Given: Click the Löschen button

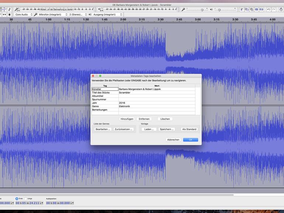Looking at the screenshot, I should click(x=165, y=119).
